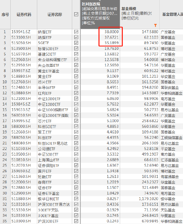Image resolution: width=183 pixels, height=224 pixels.
Task: Click the 序号 column header
Action: point(5,14)
